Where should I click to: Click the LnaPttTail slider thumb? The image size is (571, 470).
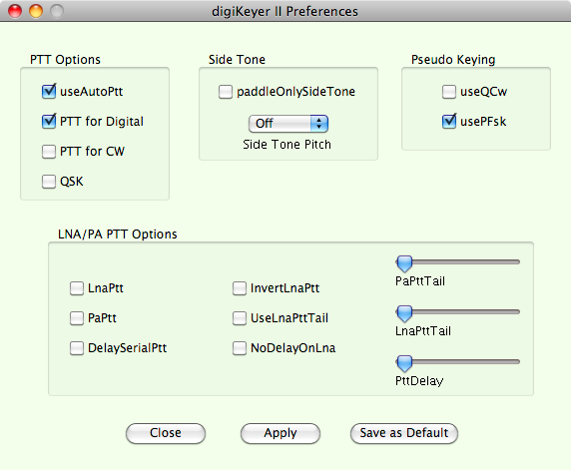coord(404,313)
